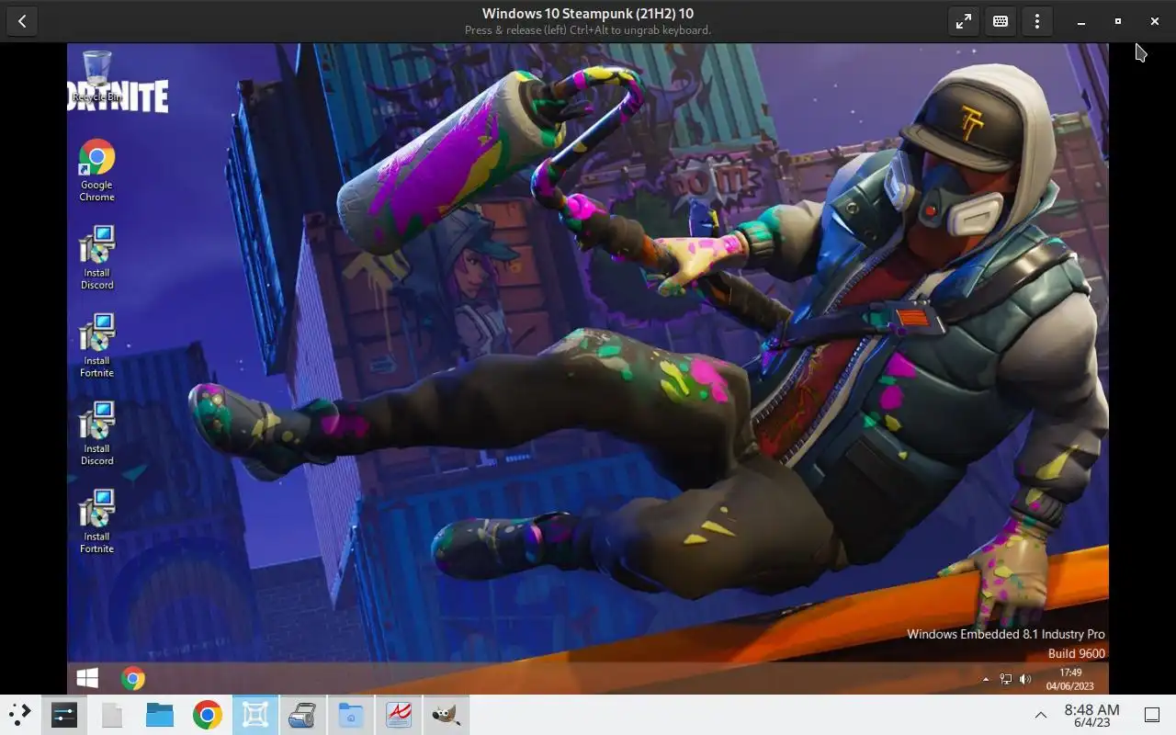The width and height of the screenshot is (1176, 735).
Task: Open the keyboard shortcuts menu in Boxes
Action: 1001,21
